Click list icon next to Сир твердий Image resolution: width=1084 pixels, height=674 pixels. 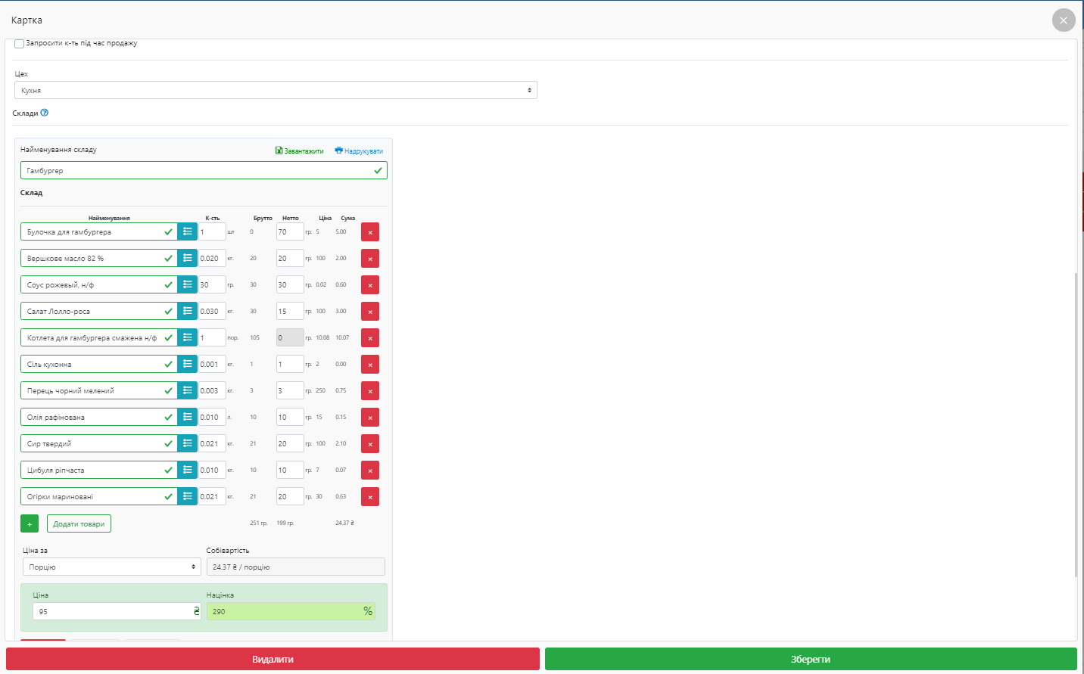[x=187, y=444]
